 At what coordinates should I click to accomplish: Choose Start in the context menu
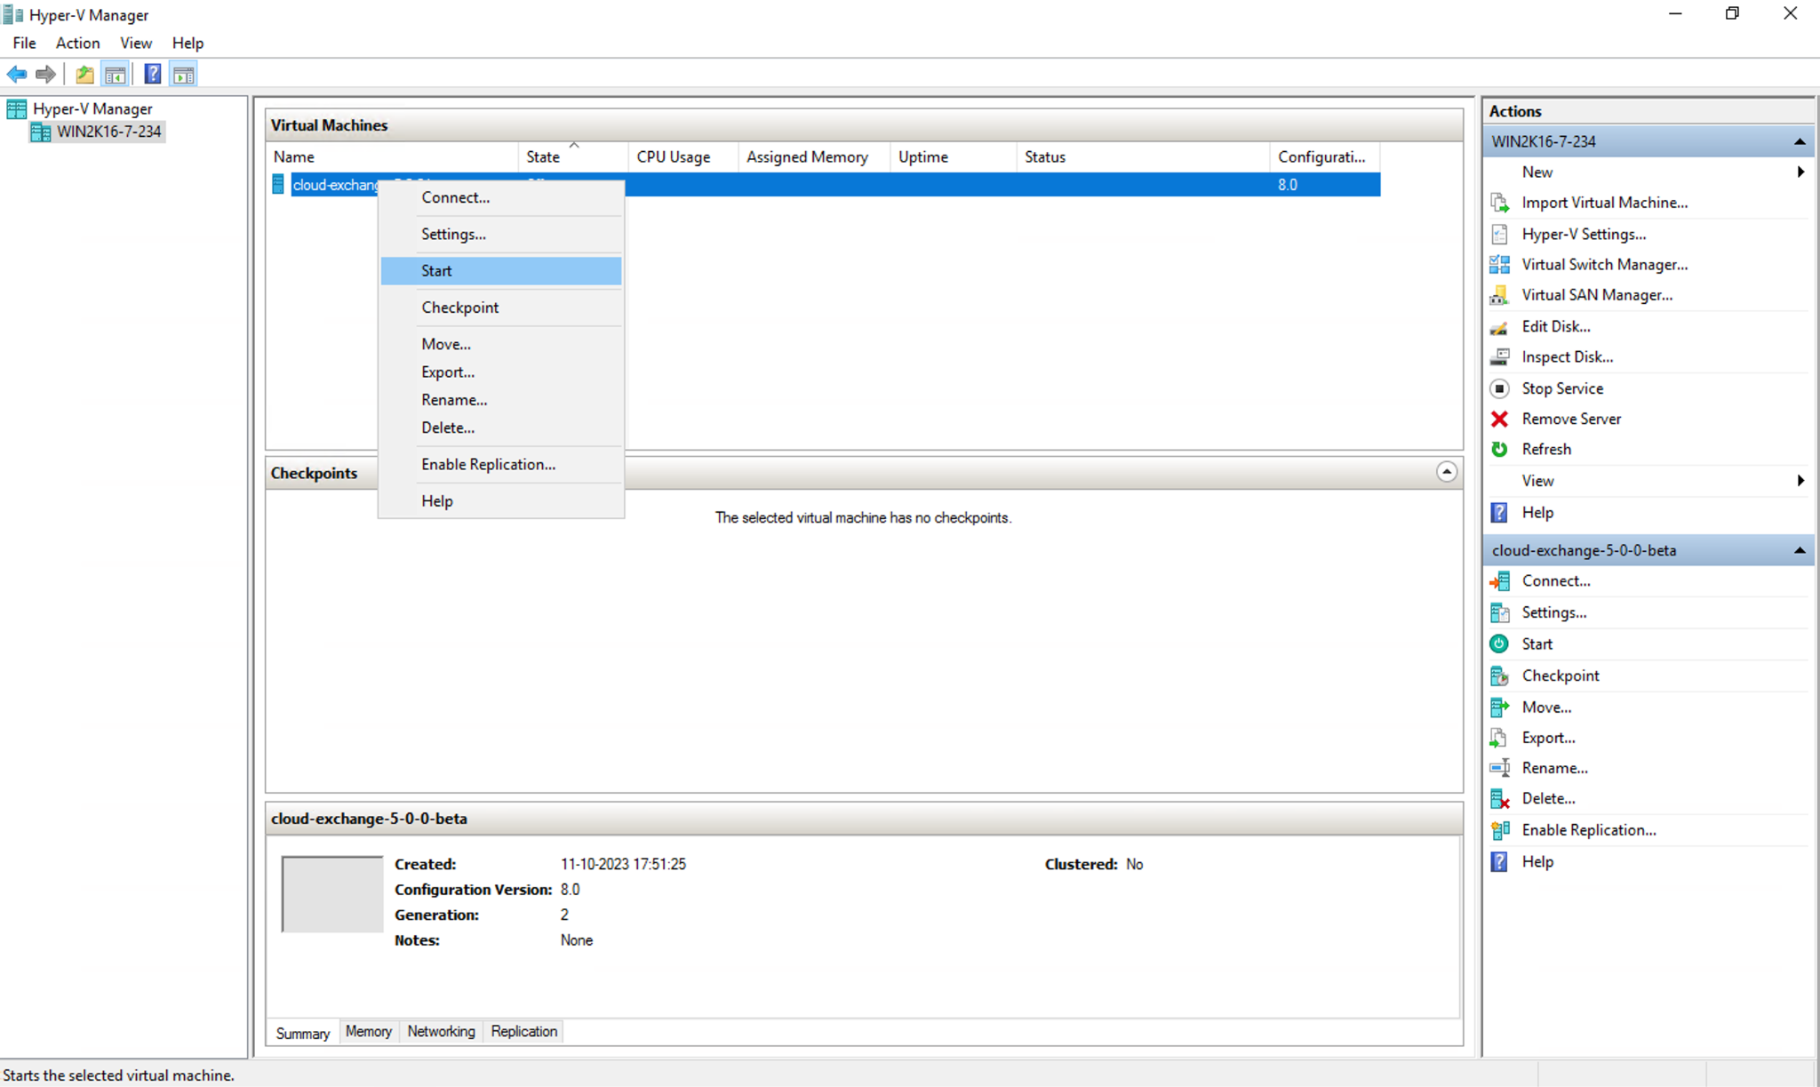pyautogui.click(x=501, y=271)
